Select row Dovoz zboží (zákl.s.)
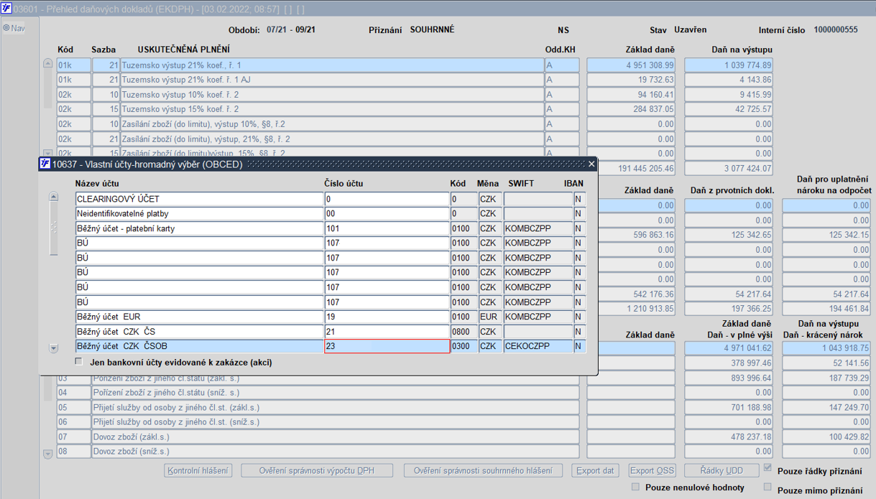Image resolution: width=876 pixels, height=499 pixels. pos(335,437)
